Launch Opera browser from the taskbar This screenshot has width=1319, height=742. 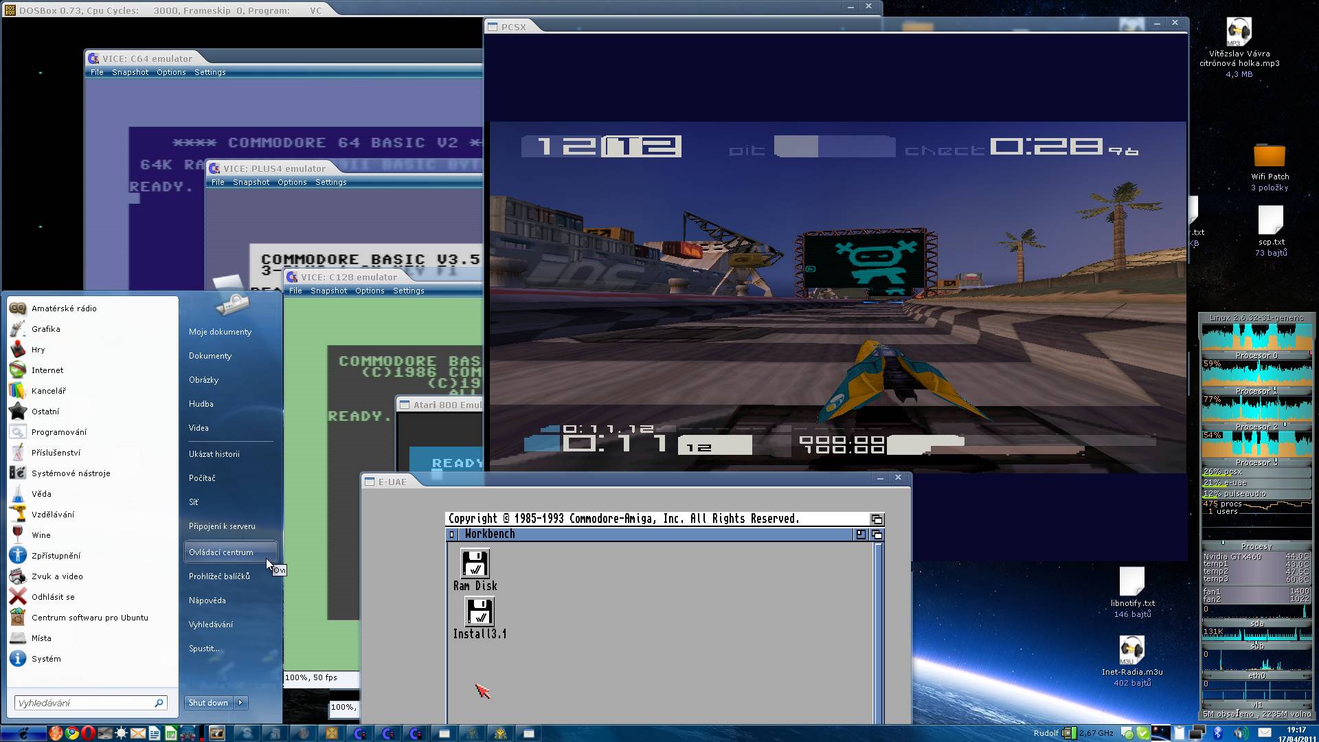click(x=88, y=733)
